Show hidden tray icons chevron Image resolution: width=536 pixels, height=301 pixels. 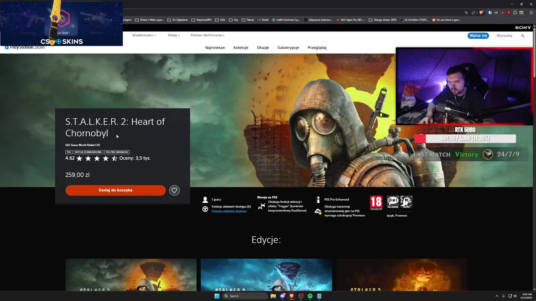pyautogui.click(x=497, y=296)
